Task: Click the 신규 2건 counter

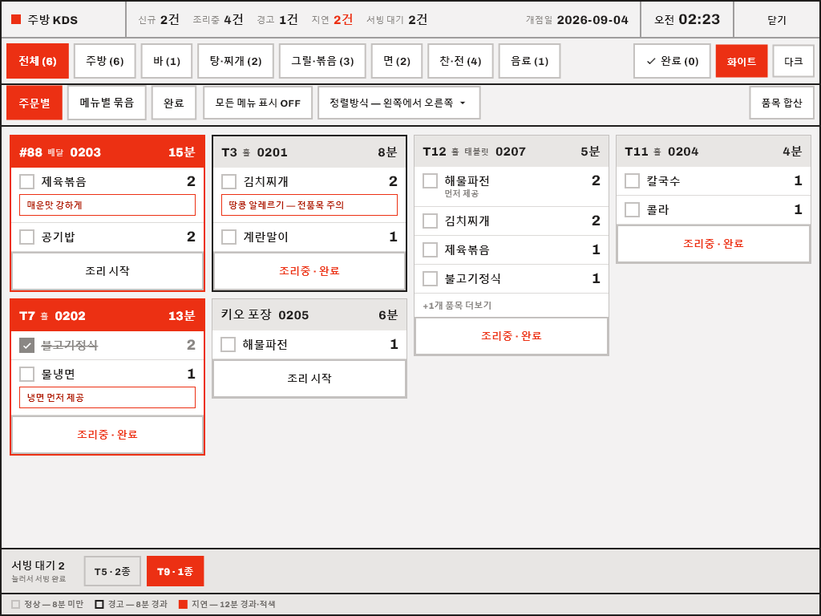Action: [x=159, y=19]
